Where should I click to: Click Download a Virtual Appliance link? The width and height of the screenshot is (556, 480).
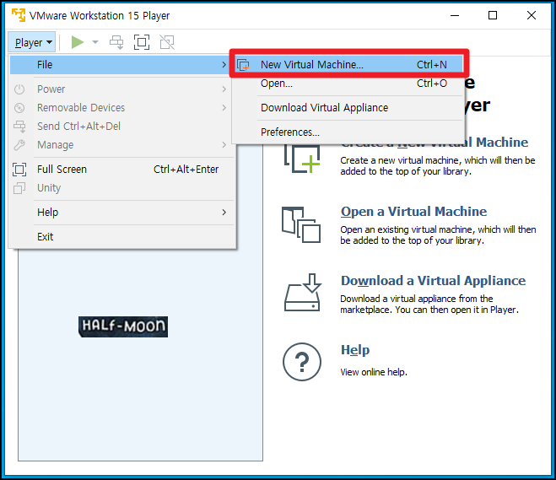tap(433, 281)
